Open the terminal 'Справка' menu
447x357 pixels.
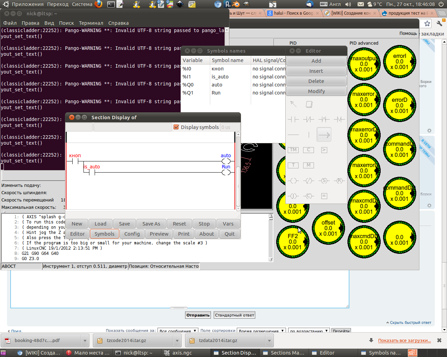point(118,23)
